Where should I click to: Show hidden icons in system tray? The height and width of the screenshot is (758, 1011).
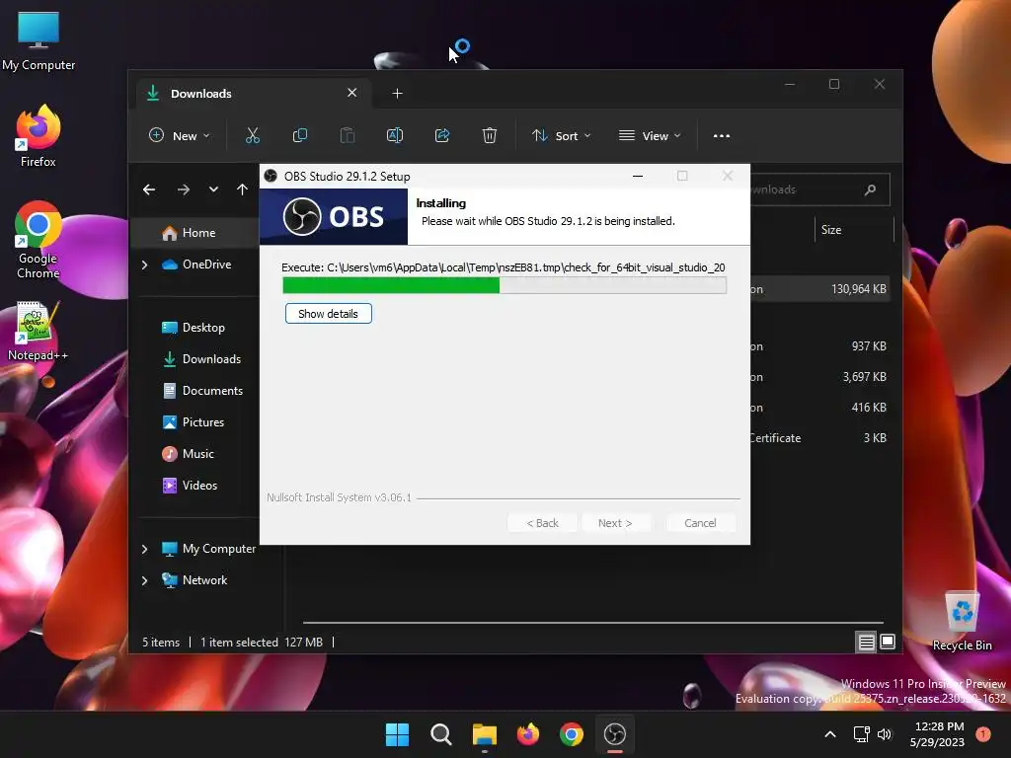click(830, 734)
